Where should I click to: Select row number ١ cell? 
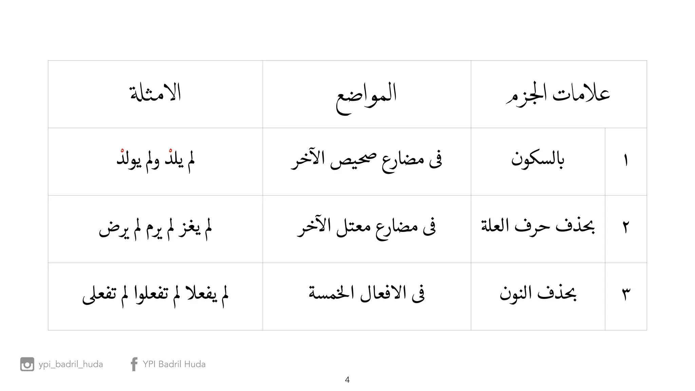[x=626, y=162]
